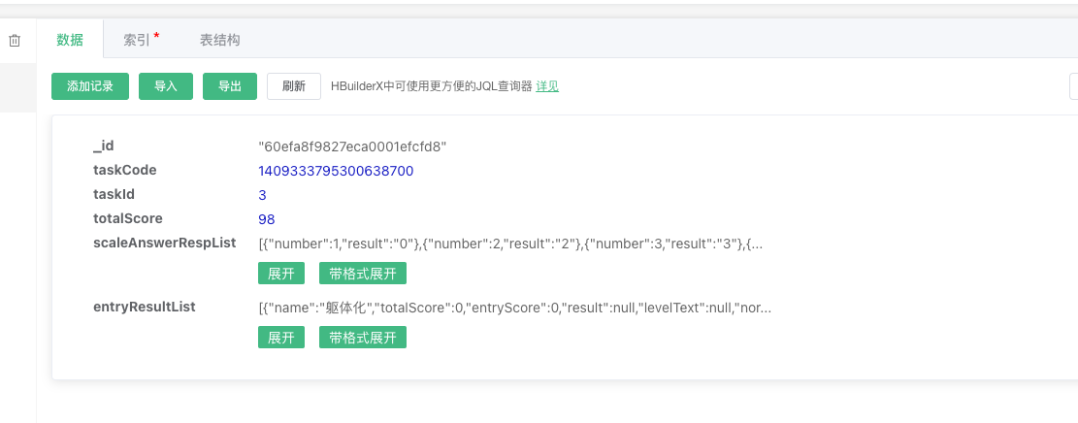Click 带格式展开 under scaleAnswerRespList
The height and width of the screenshot is (423, 1078).
[363, 274]
